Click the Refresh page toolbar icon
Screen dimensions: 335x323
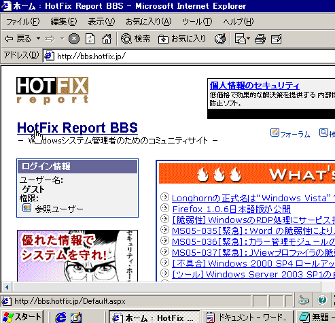[90, 39]
